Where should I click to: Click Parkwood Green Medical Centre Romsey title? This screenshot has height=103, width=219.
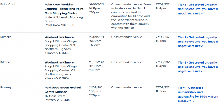click(63, 90)
